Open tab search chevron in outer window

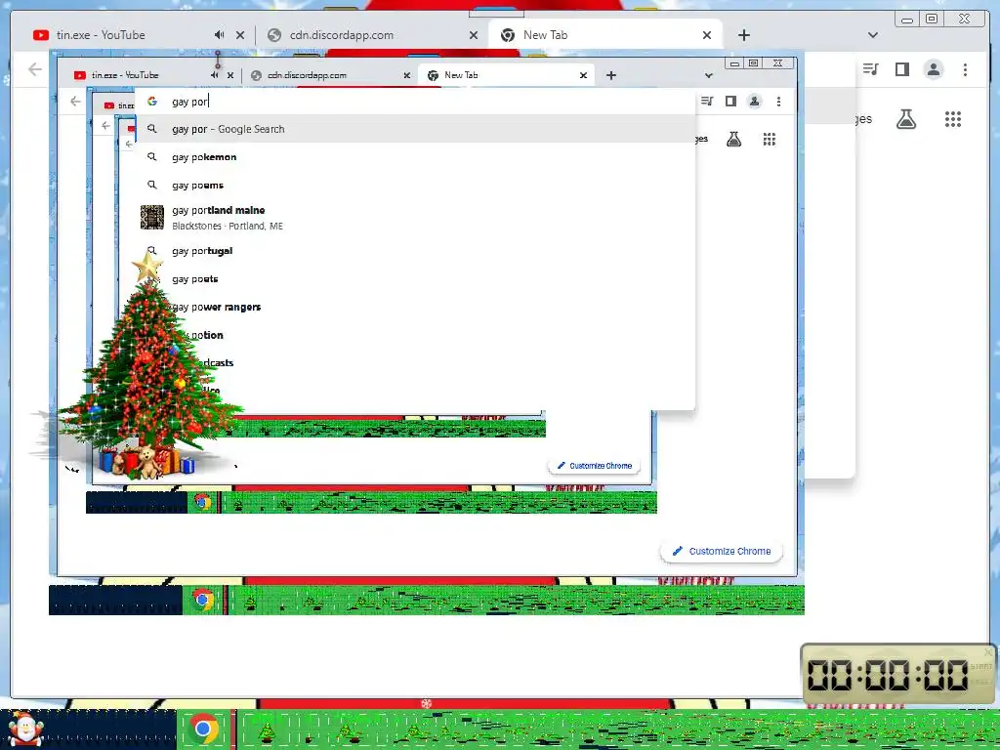873,35
